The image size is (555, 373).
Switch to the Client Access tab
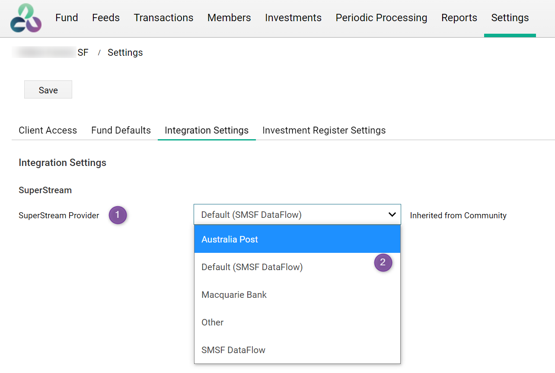pyautogui.click(x=48, y=130)
